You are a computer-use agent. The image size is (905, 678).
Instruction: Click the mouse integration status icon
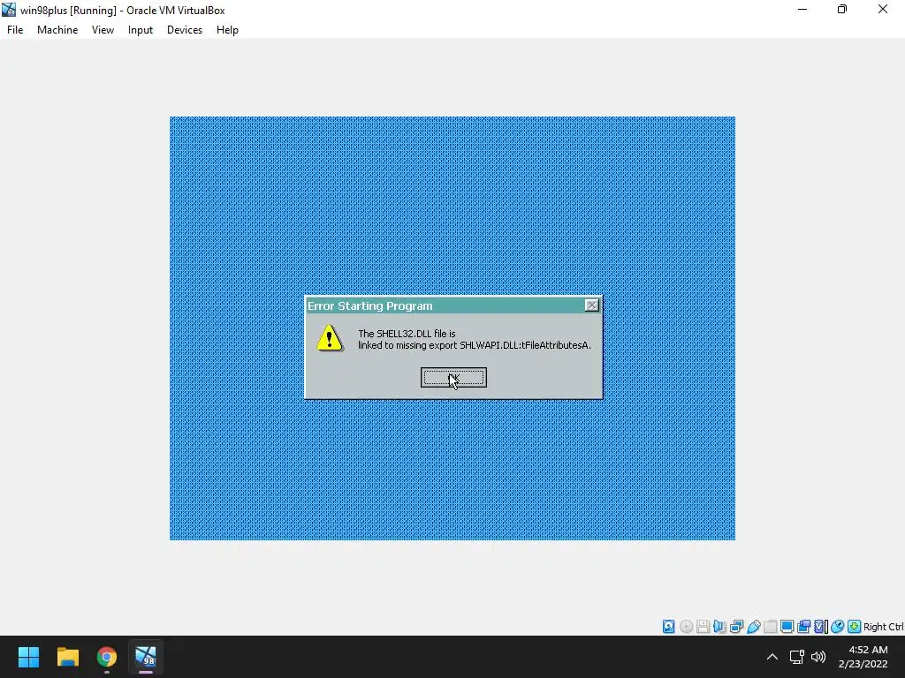click(838, 627)
